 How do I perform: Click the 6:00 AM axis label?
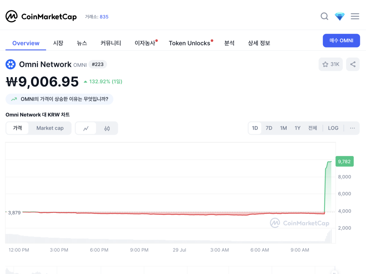pyautogui.click(x=259, y=250)
